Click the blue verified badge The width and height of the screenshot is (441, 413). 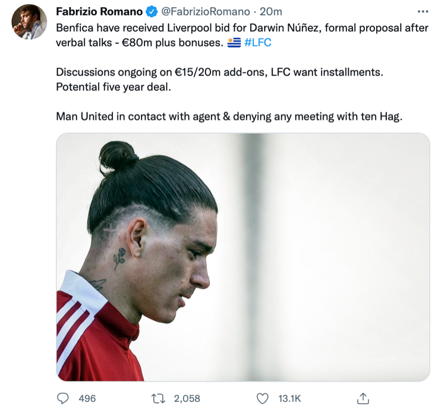pyautogui.click(x=152, y=11)
